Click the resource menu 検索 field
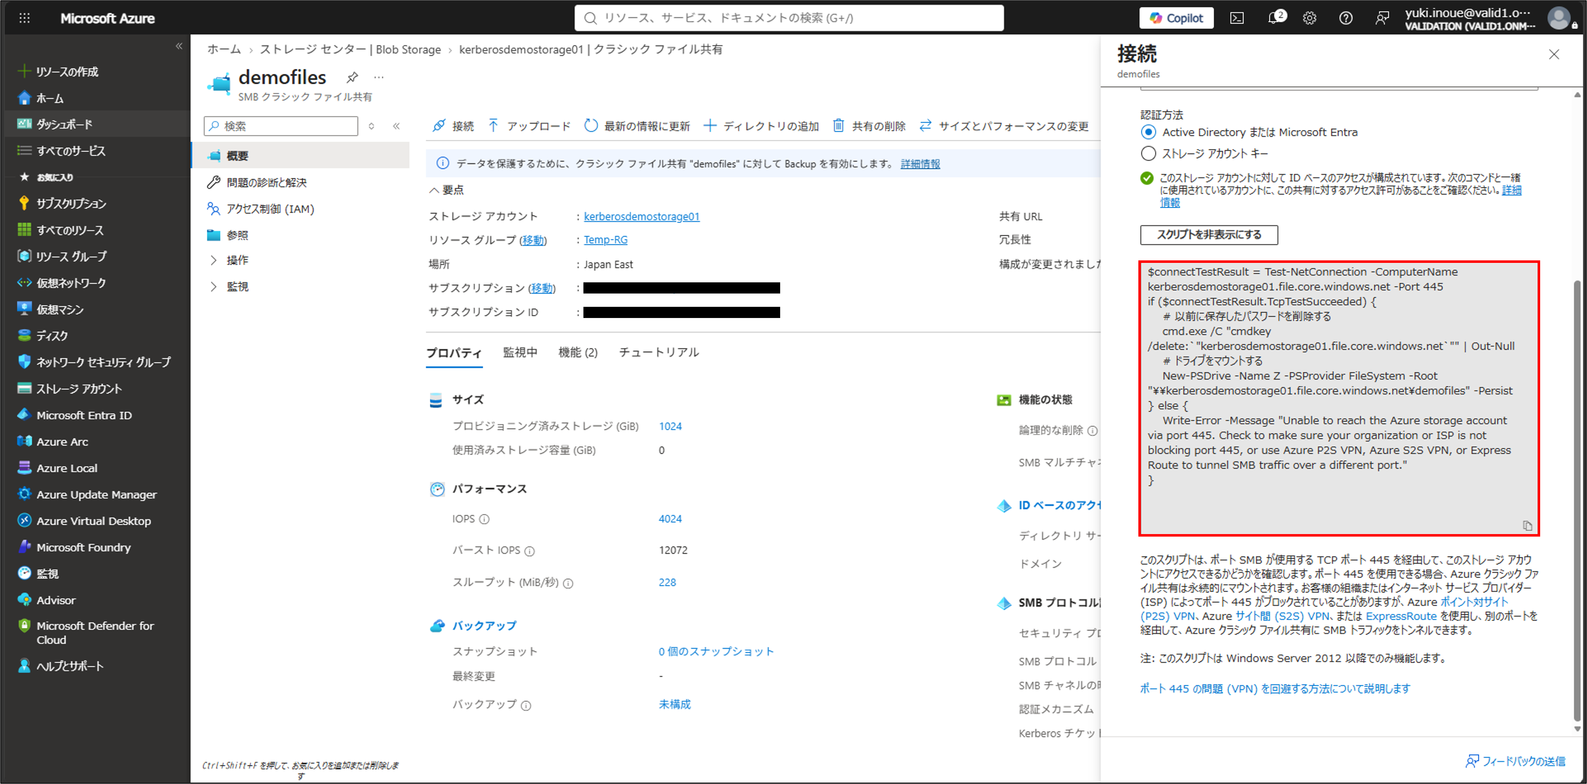Screen dimensions: 1587x784 click(281, 126)
